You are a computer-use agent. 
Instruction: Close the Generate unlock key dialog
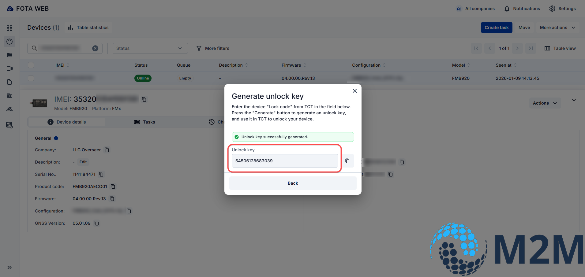click(x=354, y=91)
